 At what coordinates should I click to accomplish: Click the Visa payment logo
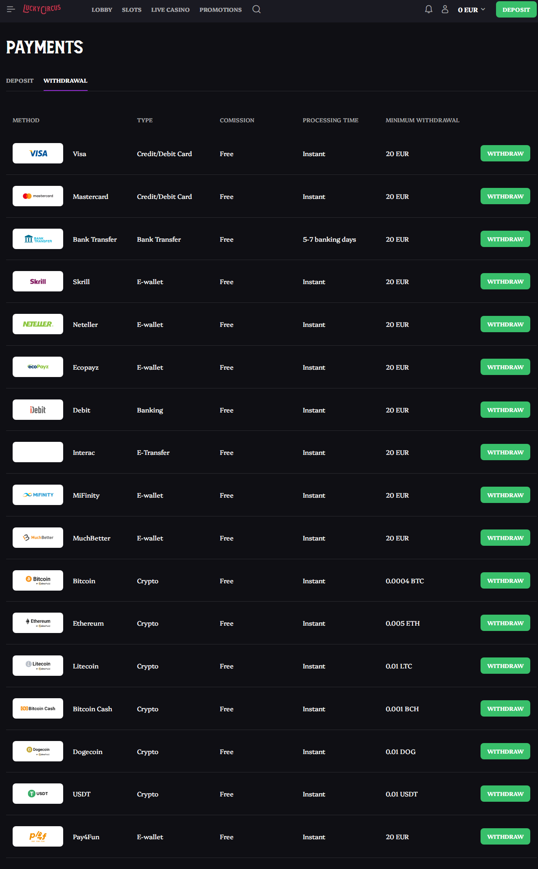point(38,153)
